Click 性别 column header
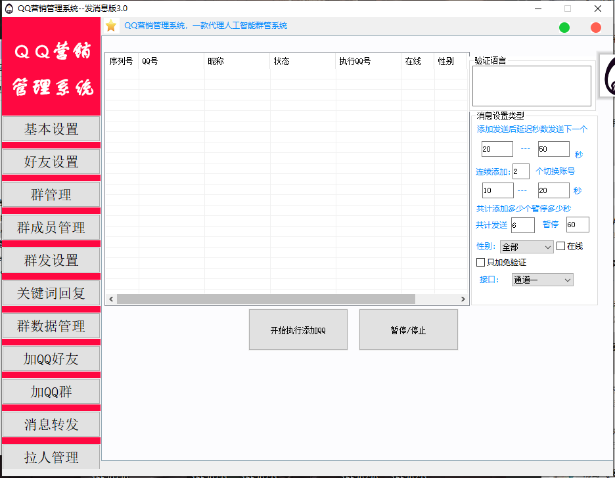This screenshot has height=478, width=615. [x=451, y=61]
